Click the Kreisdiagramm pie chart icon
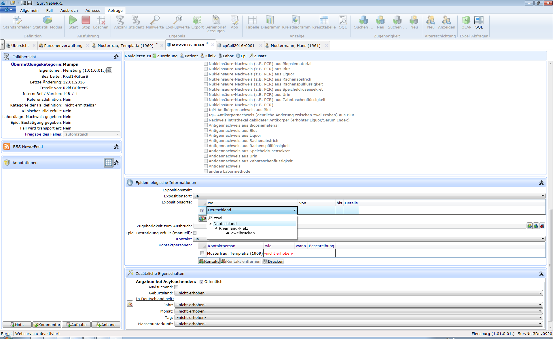Viewport: 553px width, 339px height. [296, 20]
